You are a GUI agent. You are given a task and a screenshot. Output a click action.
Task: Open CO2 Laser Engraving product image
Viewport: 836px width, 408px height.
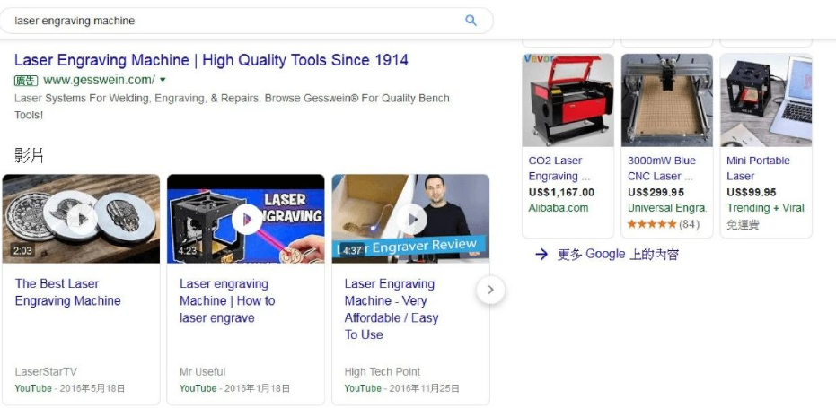click(x=568, y=100)
